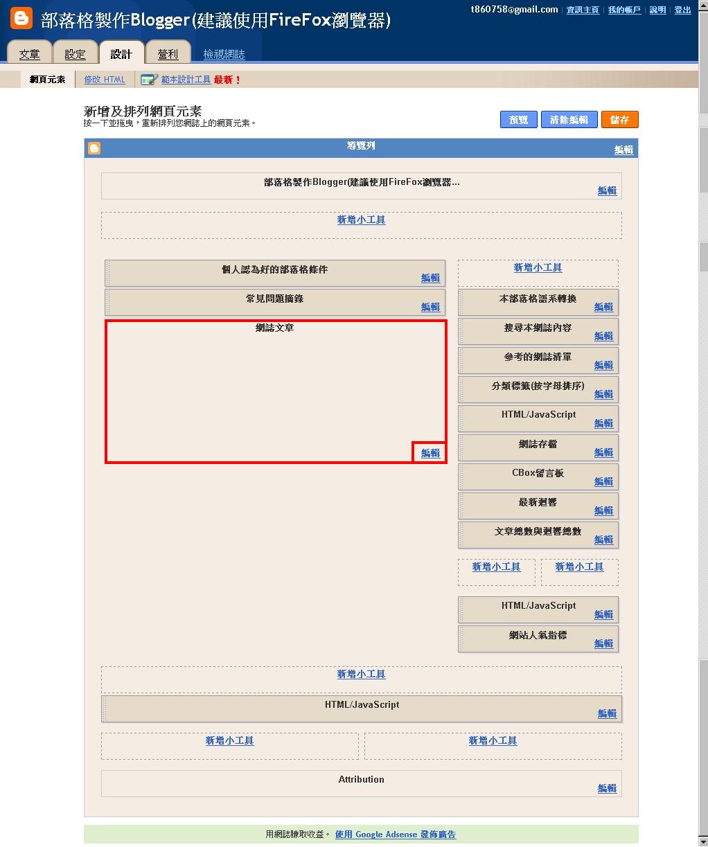The image size is (708, 847).
Task: Edit the 導覽列 navbar element
Action: coord(623,150)
